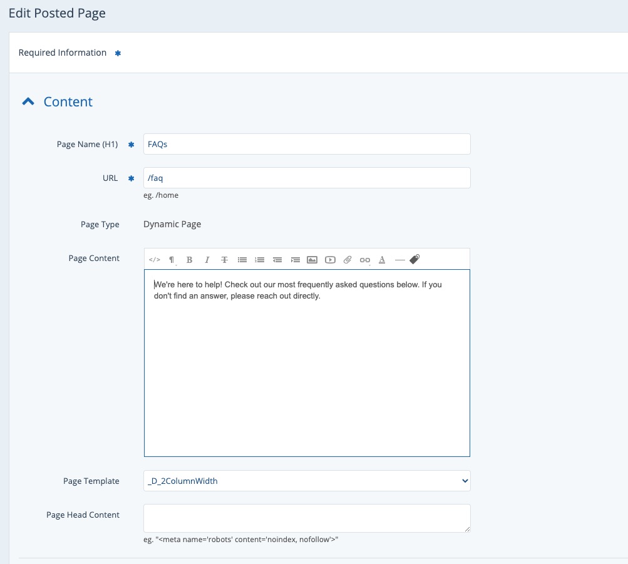The width and height of the screenshot is (628, 564).
Task: Toggle bold formatting in editor
Action: pos(189,260)
